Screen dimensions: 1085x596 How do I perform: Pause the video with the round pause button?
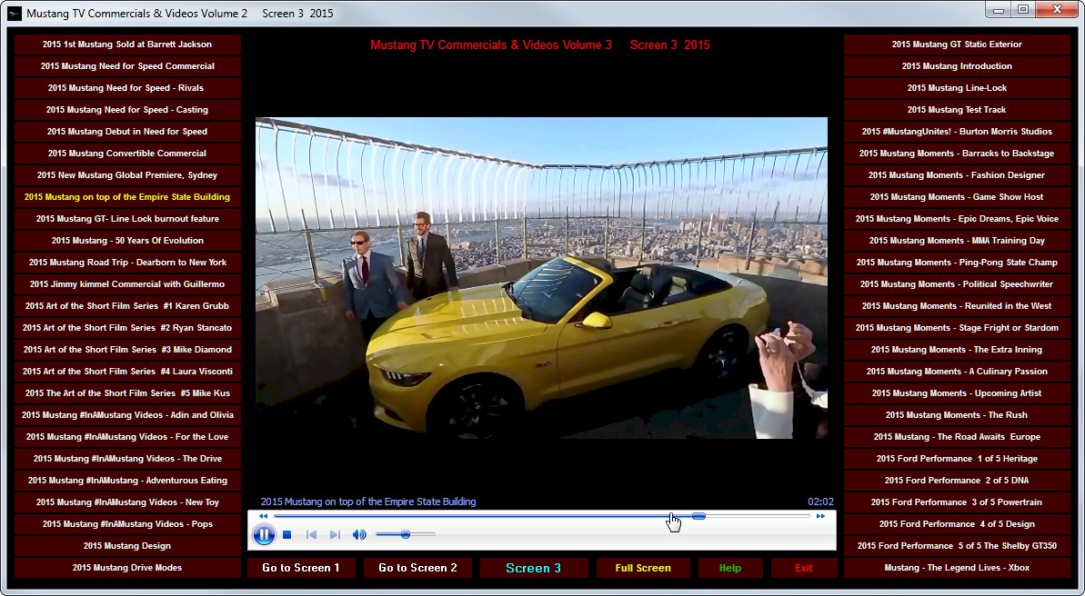tap(264, 534)
